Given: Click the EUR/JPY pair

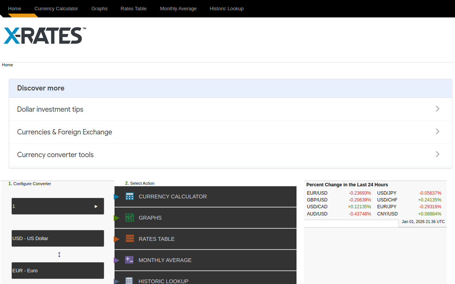Looking at the screenshot, I should pos(387,207).
